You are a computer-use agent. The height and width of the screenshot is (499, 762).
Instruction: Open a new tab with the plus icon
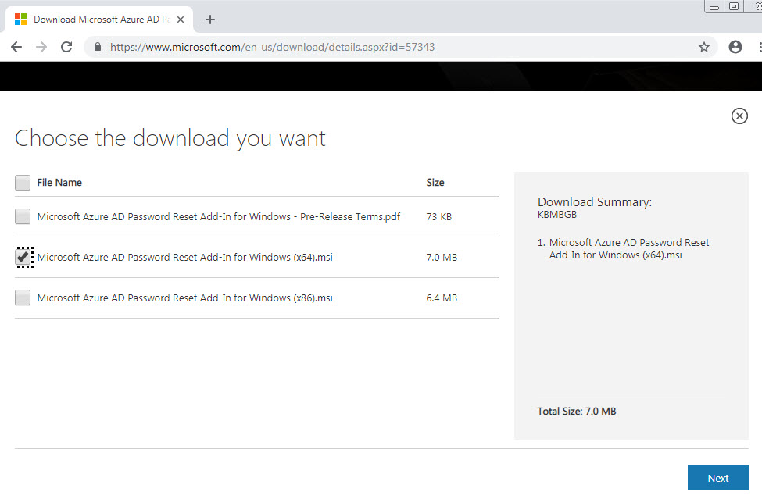click(210, 20)
